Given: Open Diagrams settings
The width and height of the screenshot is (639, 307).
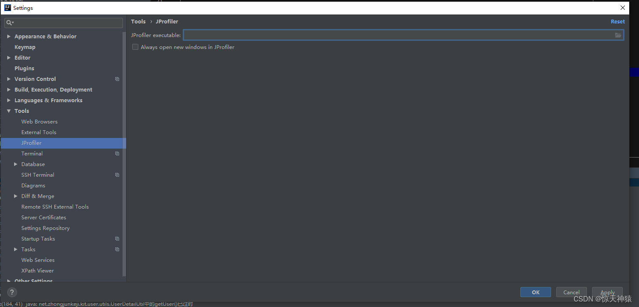Looking at the screenshot, I should (x=33, y=186).
